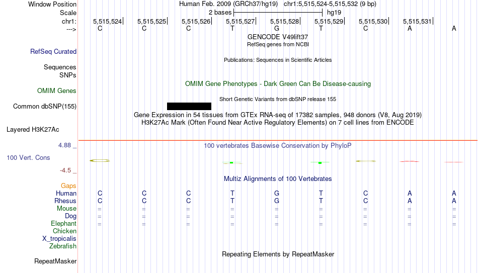The width and height of the screenshot is (478, 273).
Task: Click the 5,515,527 position tick label
Action: coord(240,21)
